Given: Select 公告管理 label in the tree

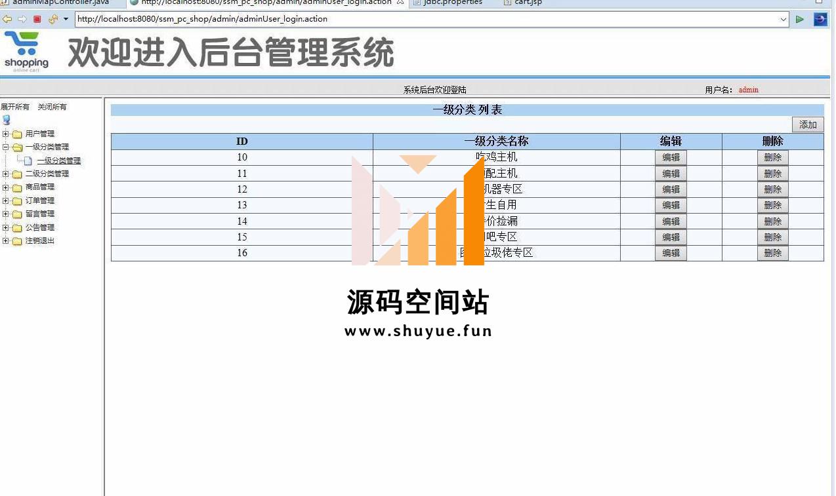Looking at the screenshot, I should coord(40,227).
